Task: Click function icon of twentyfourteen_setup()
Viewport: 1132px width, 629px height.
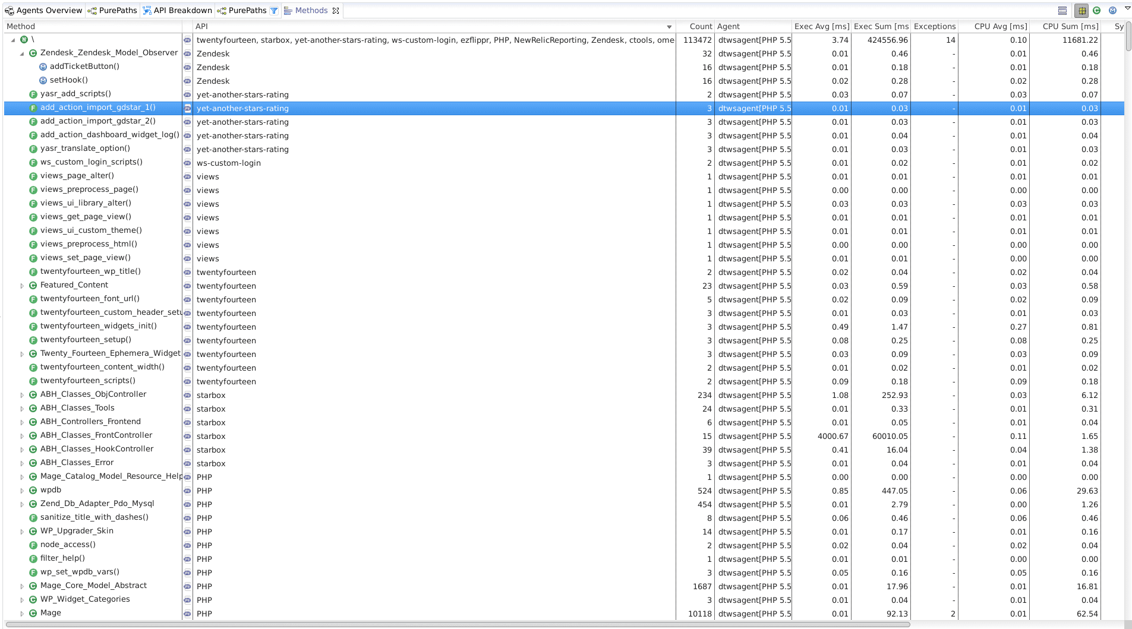Action: (x=33, y=340)
